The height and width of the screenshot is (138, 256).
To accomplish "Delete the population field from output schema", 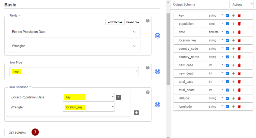I will point(239,24).
